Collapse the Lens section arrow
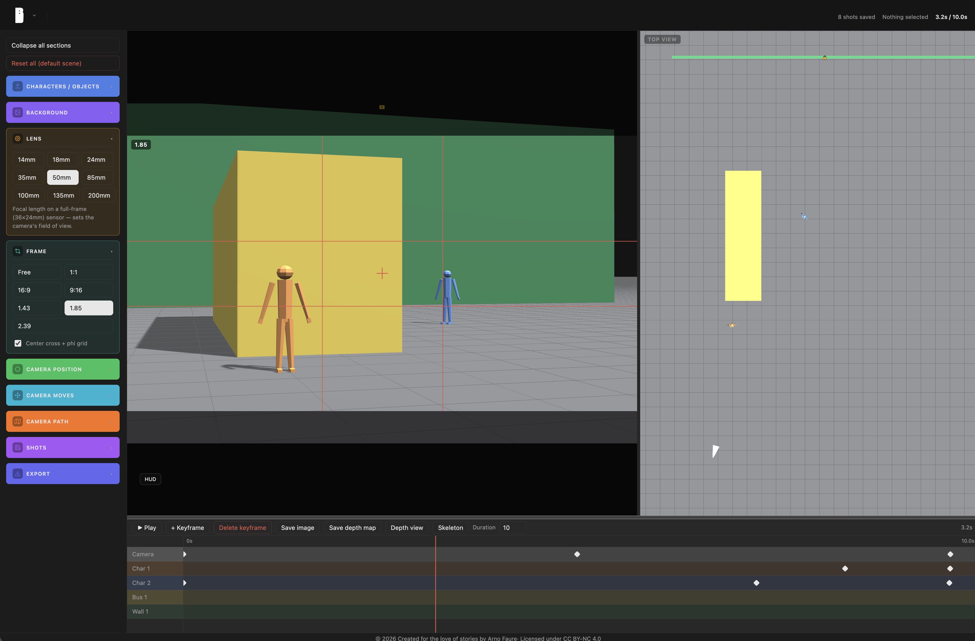 111,139
